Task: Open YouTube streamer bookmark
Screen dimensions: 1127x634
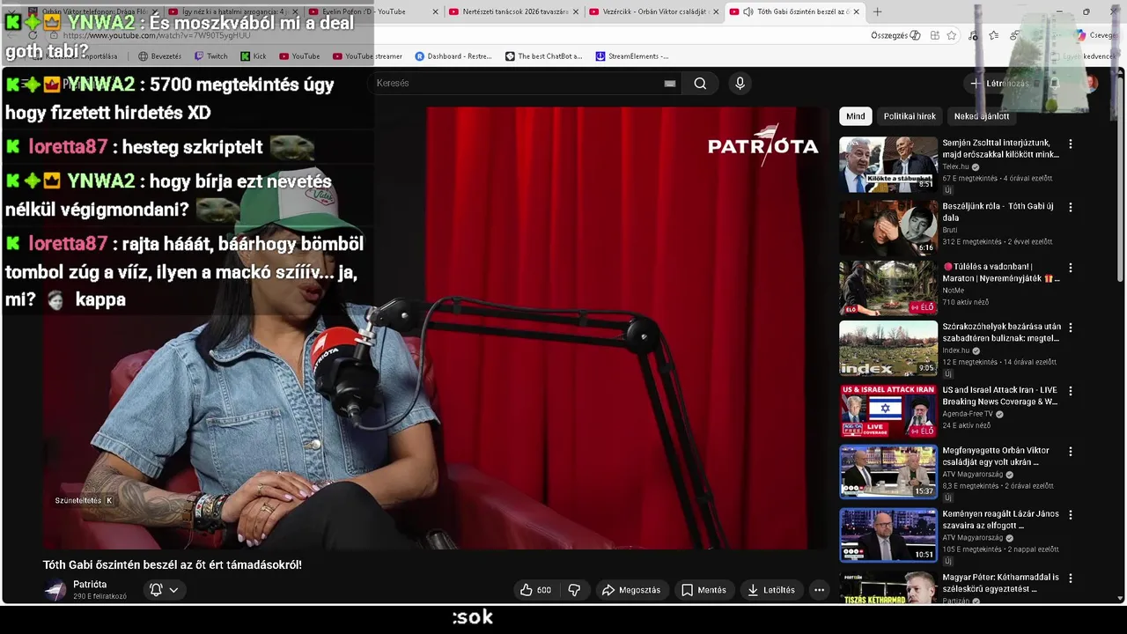Action: coord(367,56)
